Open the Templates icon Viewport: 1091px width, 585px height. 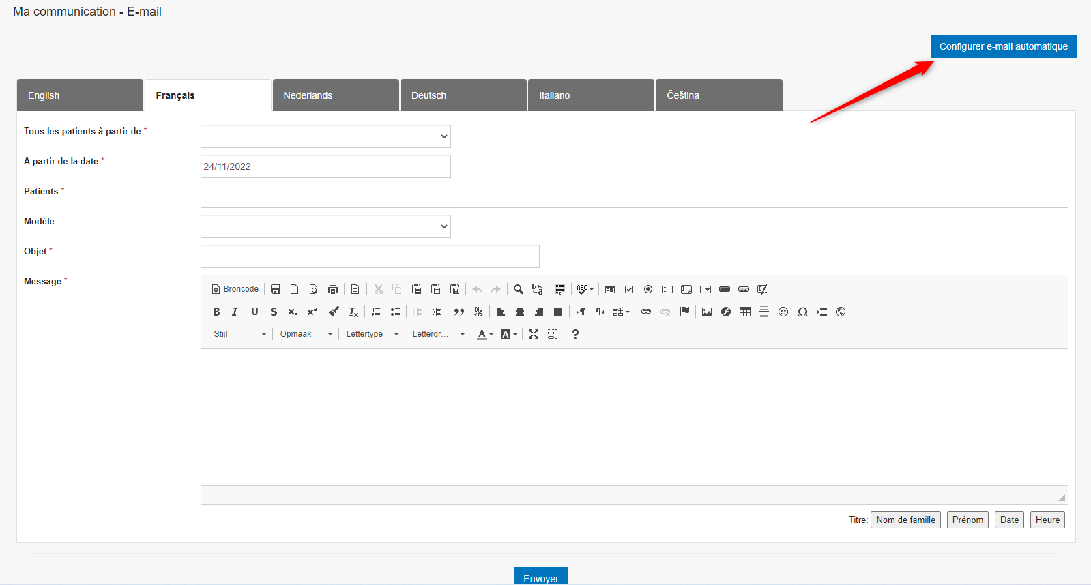click(x=355, y=289)
